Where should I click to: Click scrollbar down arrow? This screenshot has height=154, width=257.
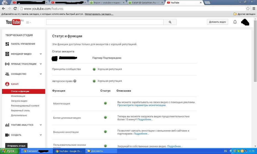(255, 146)
